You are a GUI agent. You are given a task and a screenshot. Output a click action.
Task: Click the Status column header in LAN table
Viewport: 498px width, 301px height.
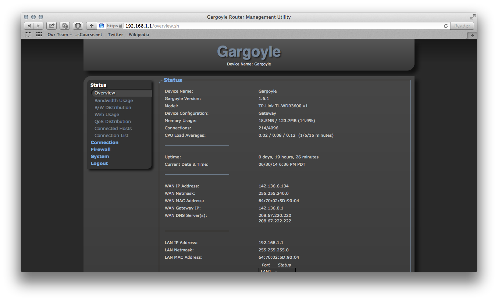point(284,265)
